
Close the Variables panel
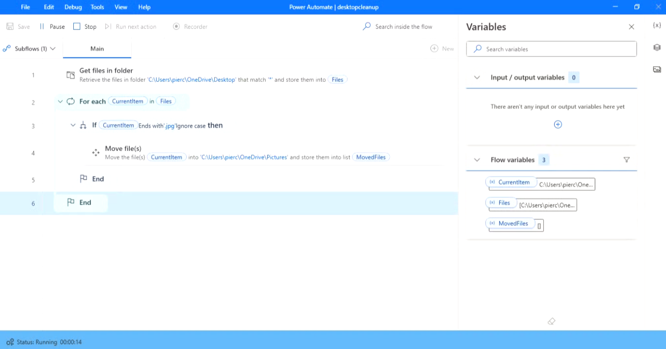point(631,27)
